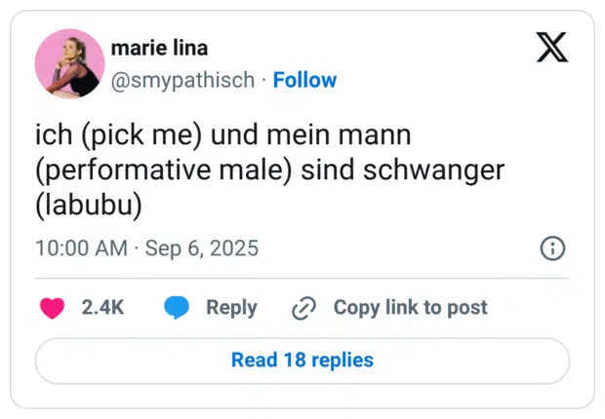Click the X logo in the tweet corner
The image size is (605, 419).
point(552,48)
